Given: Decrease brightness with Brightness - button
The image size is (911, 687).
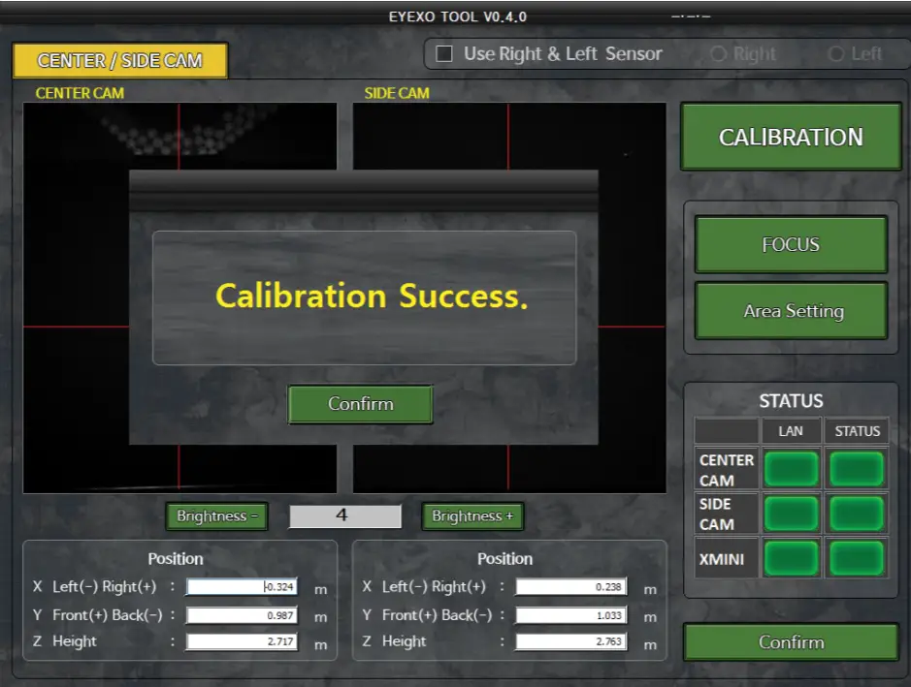Looking at the screenshot, I should (x=216, y=515).
